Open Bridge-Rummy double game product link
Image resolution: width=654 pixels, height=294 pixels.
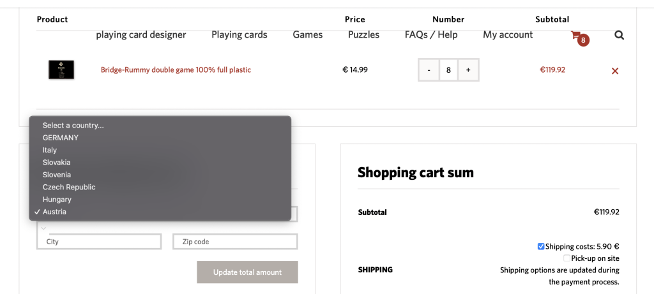[176, 70]
